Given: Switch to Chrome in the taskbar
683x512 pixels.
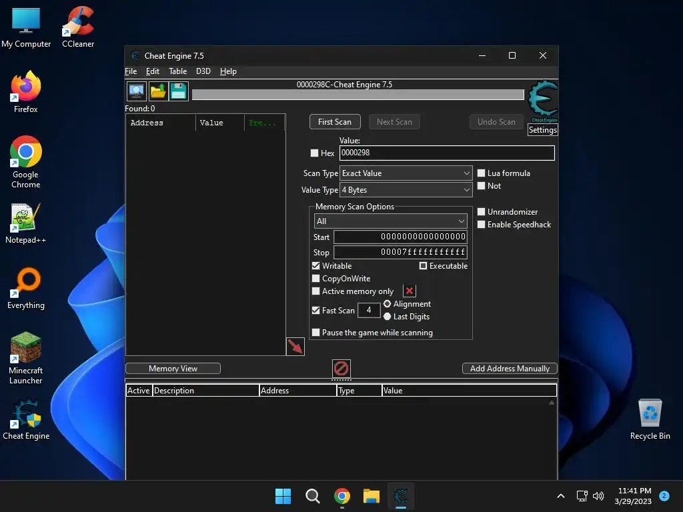Looking at the screenshot, I should tap(342, 496).
